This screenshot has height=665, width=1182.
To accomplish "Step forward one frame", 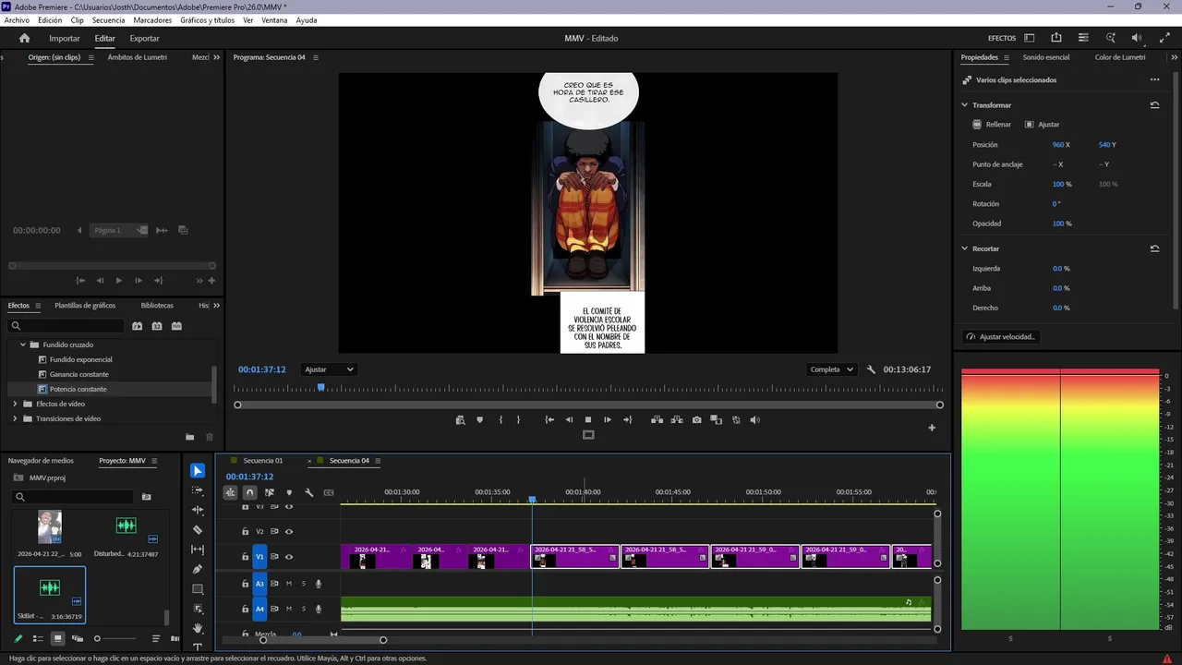I will [x=608, y=419].
